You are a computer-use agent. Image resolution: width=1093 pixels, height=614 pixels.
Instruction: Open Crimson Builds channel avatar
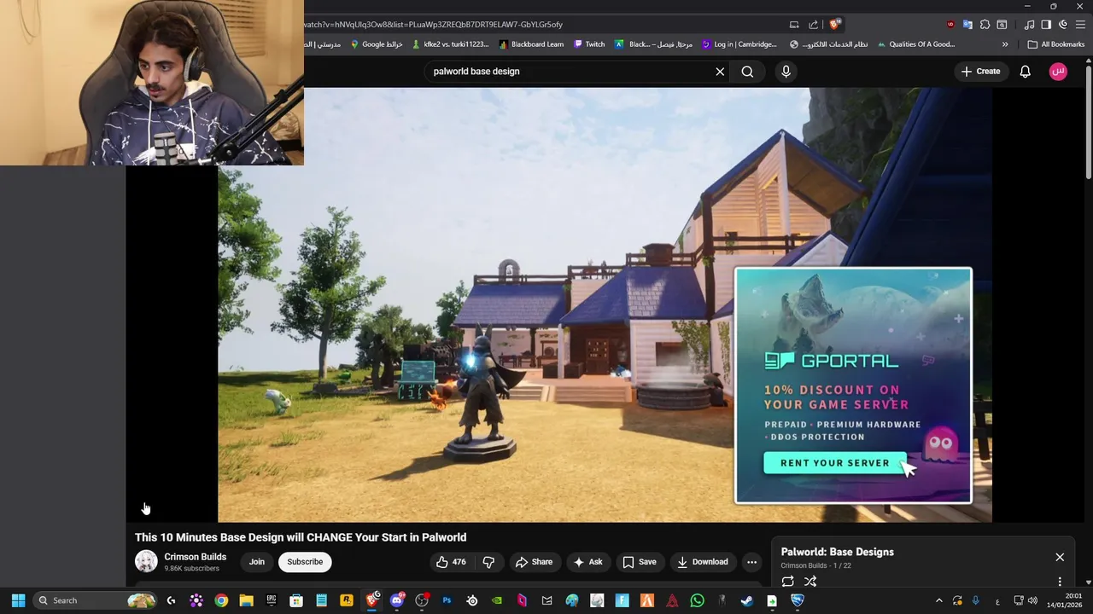click(x=146, y=561)
